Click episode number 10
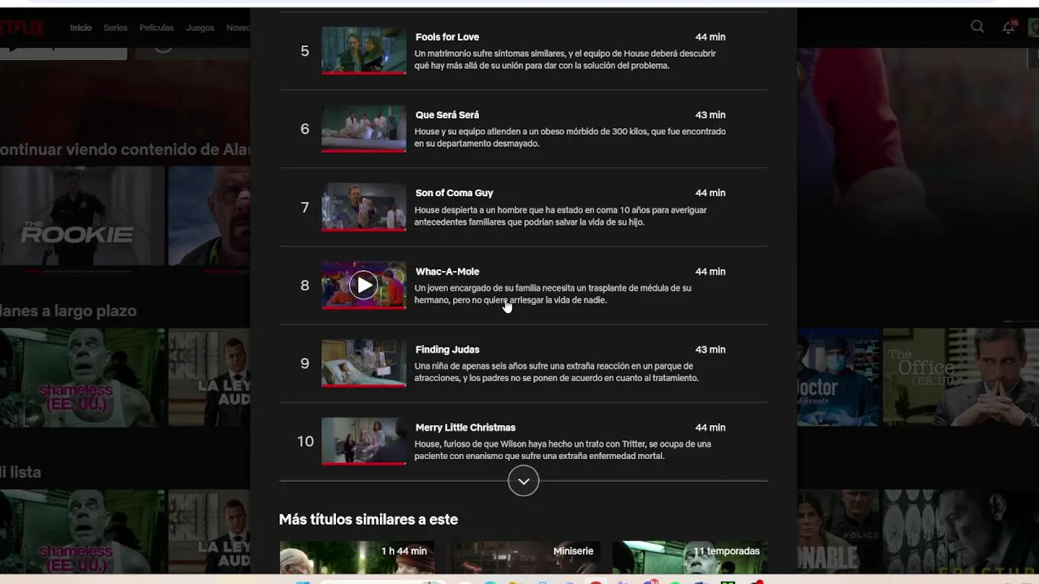 tap(305, 441)
